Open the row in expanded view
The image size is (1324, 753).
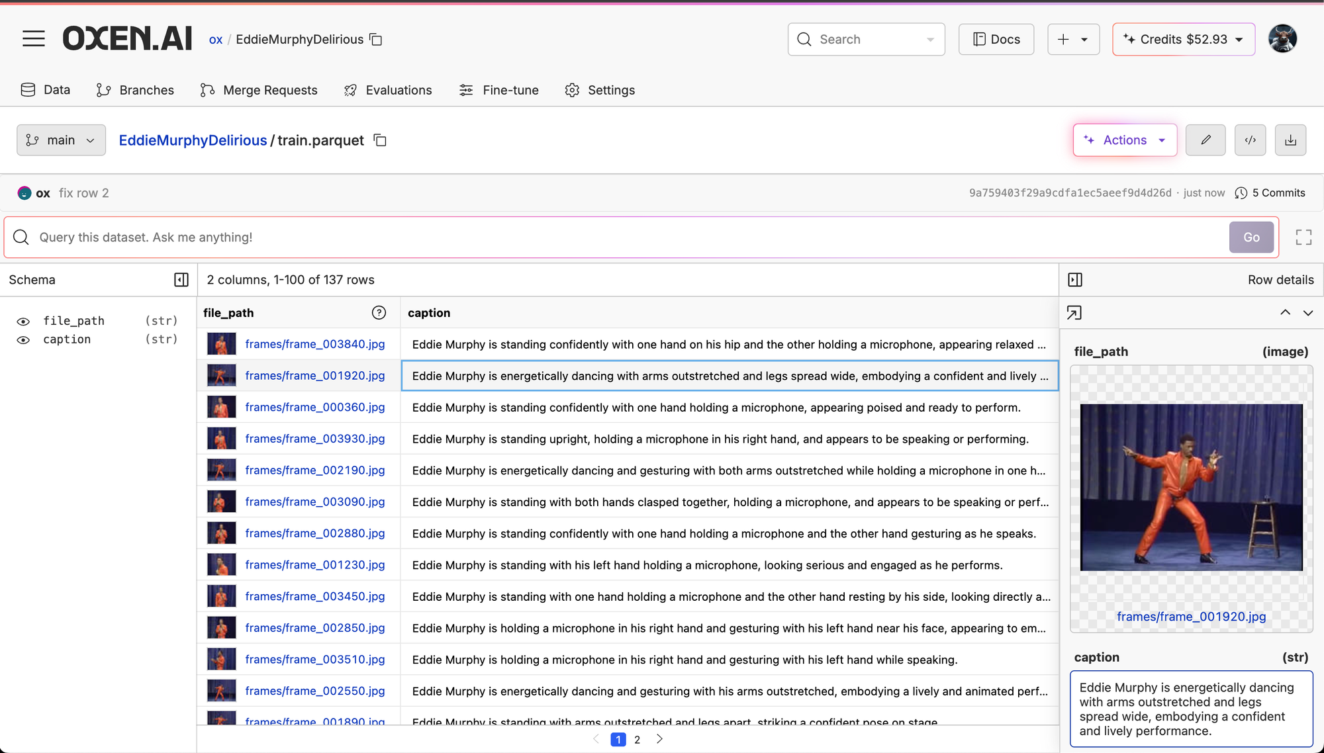click(x=1074, y=313)
